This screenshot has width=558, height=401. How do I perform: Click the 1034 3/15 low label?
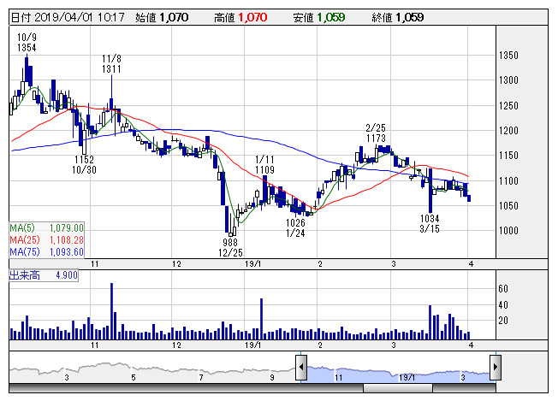(430, 224)
